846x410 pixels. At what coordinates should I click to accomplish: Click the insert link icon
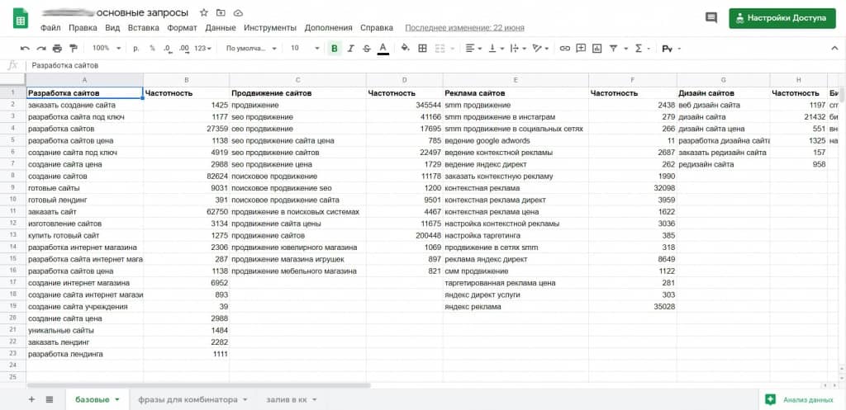tap(565, 49)
